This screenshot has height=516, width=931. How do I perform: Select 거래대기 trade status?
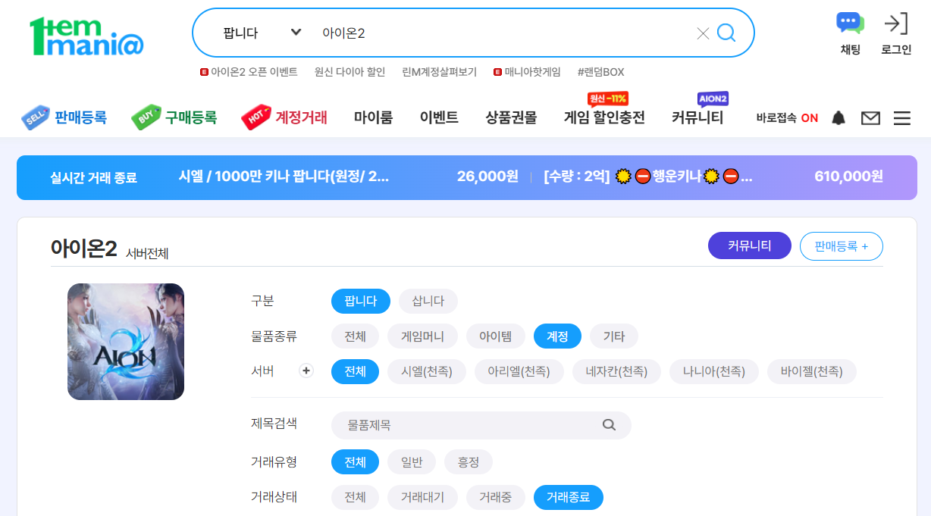pos(423,497)
